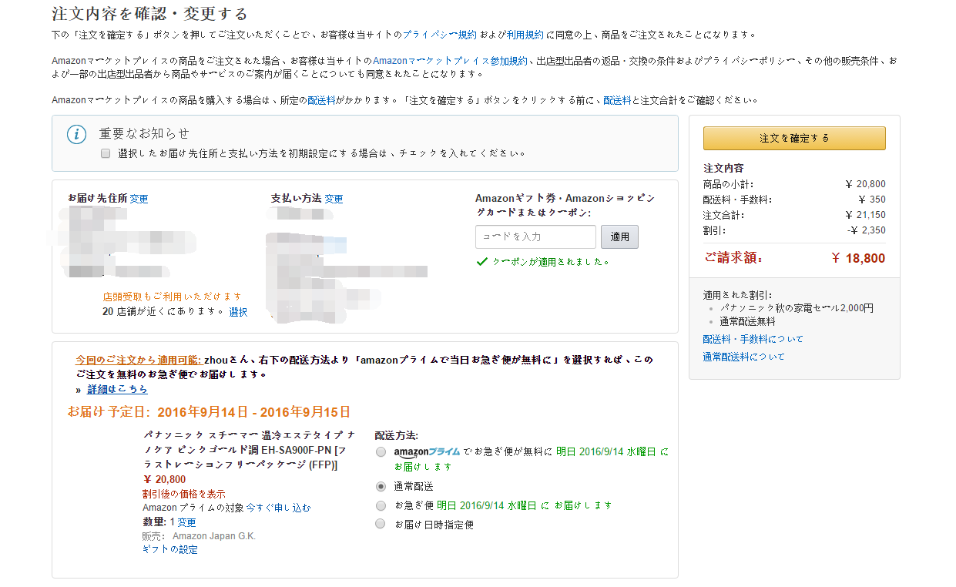
Task: Click 割引後の価格を表示 link
Action: click(184, 494)
